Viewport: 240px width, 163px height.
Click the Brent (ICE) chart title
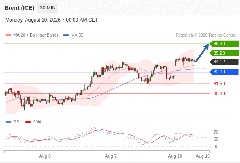(19, 8)
